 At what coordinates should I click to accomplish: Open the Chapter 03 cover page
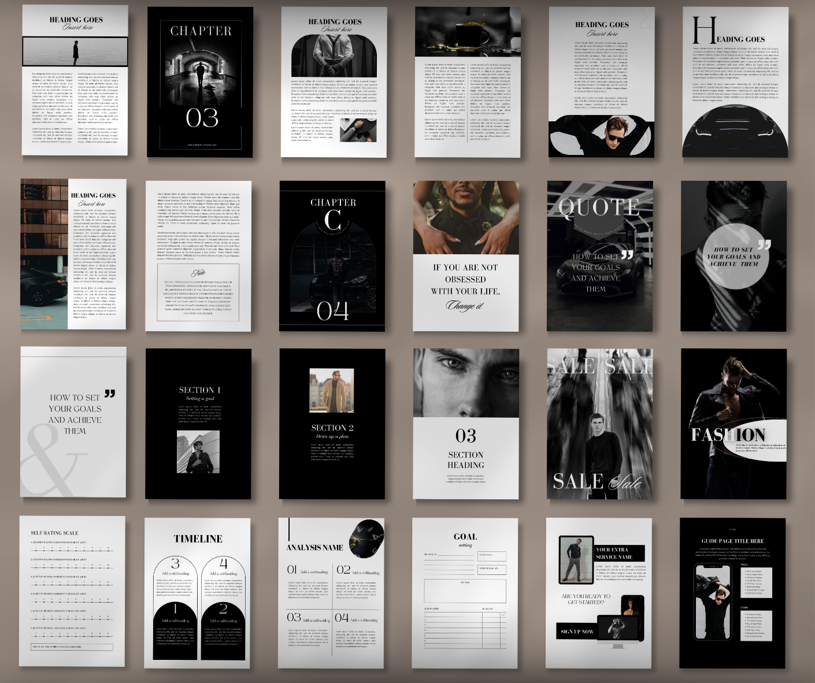click(x=200, y=82)
